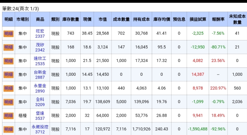Select the 18.49% return rate cell
The width and height of the screenshot is (247, 135).
click(218, 115)
